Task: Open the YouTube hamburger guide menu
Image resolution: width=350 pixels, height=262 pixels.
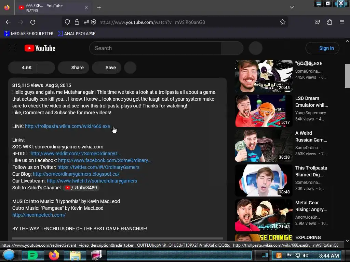Action: tap(12, 48)
